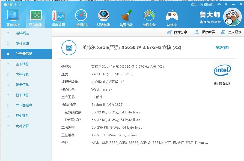Select 功耗估算 in the sidebar
Image resolution: width=244 pixels, height=161 pixels.
(26, 126)
